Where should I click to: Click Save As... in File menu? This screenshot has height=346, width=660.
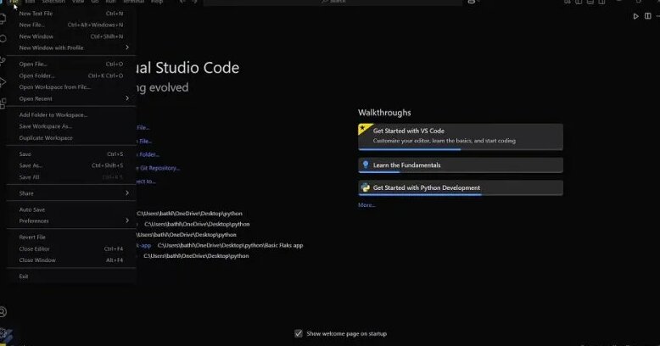tap(71, 165)
